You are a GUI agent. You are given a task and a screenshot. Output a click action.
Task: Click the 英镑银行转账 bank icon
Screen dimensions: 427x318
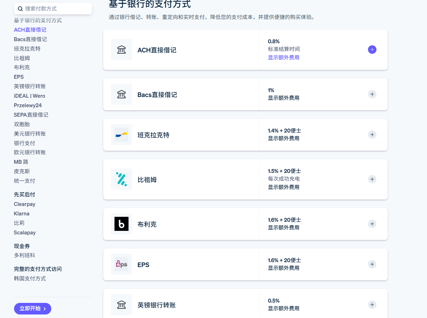(121, 305)
